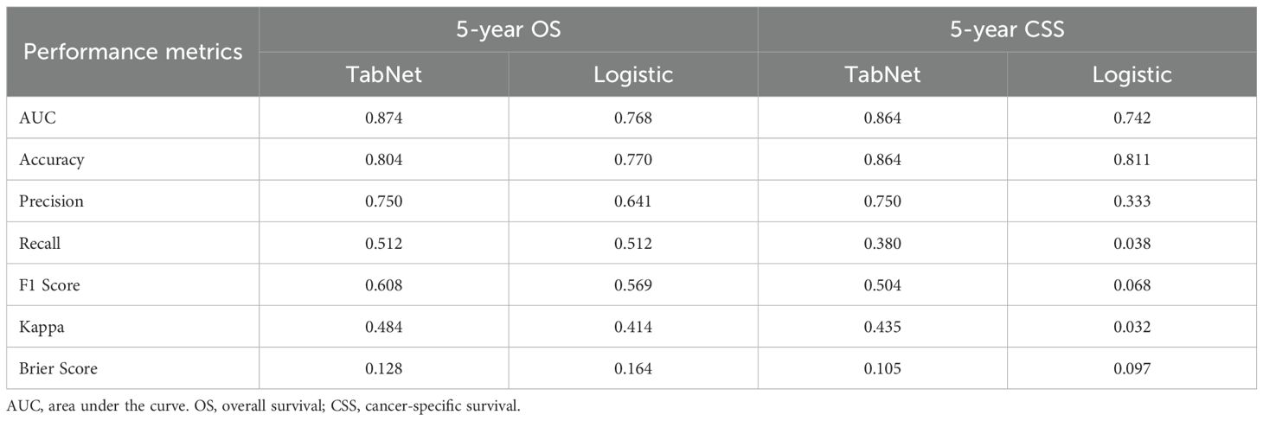Select the Accuracy row label
The width and height of the screenshot is (1263, 421).
pos(52,160)
